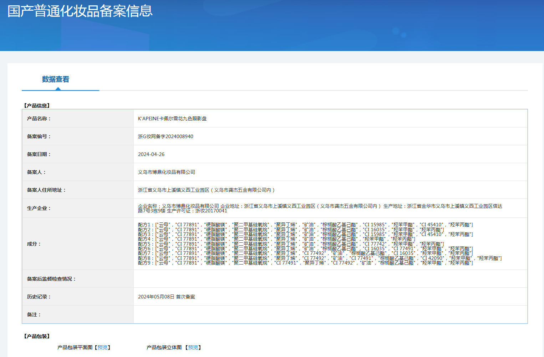Click the 生产企业 row label
Image resolution: width=544 pixels, height=357 pixels.
tap(39, 208)
